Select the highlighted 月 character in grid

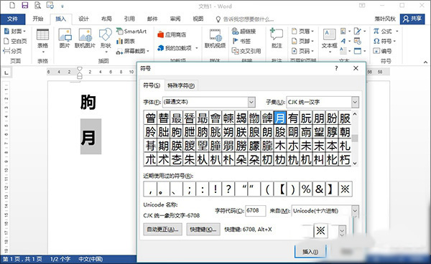(280, 118)
